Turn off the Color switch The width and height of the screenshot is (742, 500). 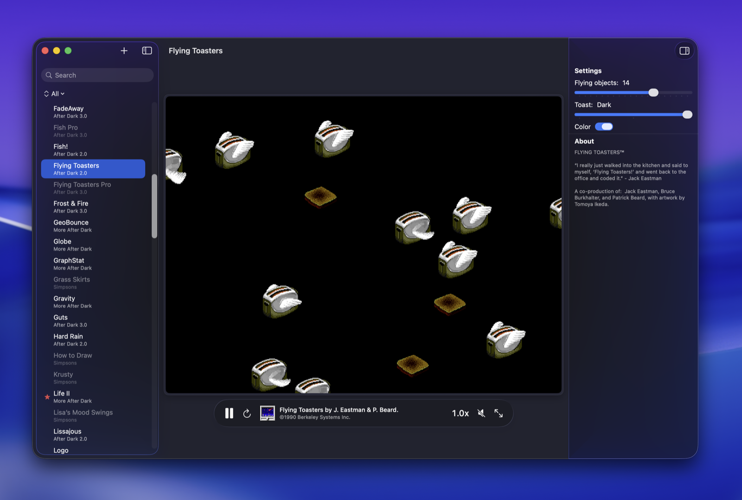pyautogui.click(x=604, y=127)
